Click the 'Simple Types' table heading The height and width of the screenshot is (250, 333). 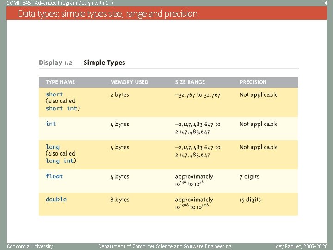click(x=104, y=62)
